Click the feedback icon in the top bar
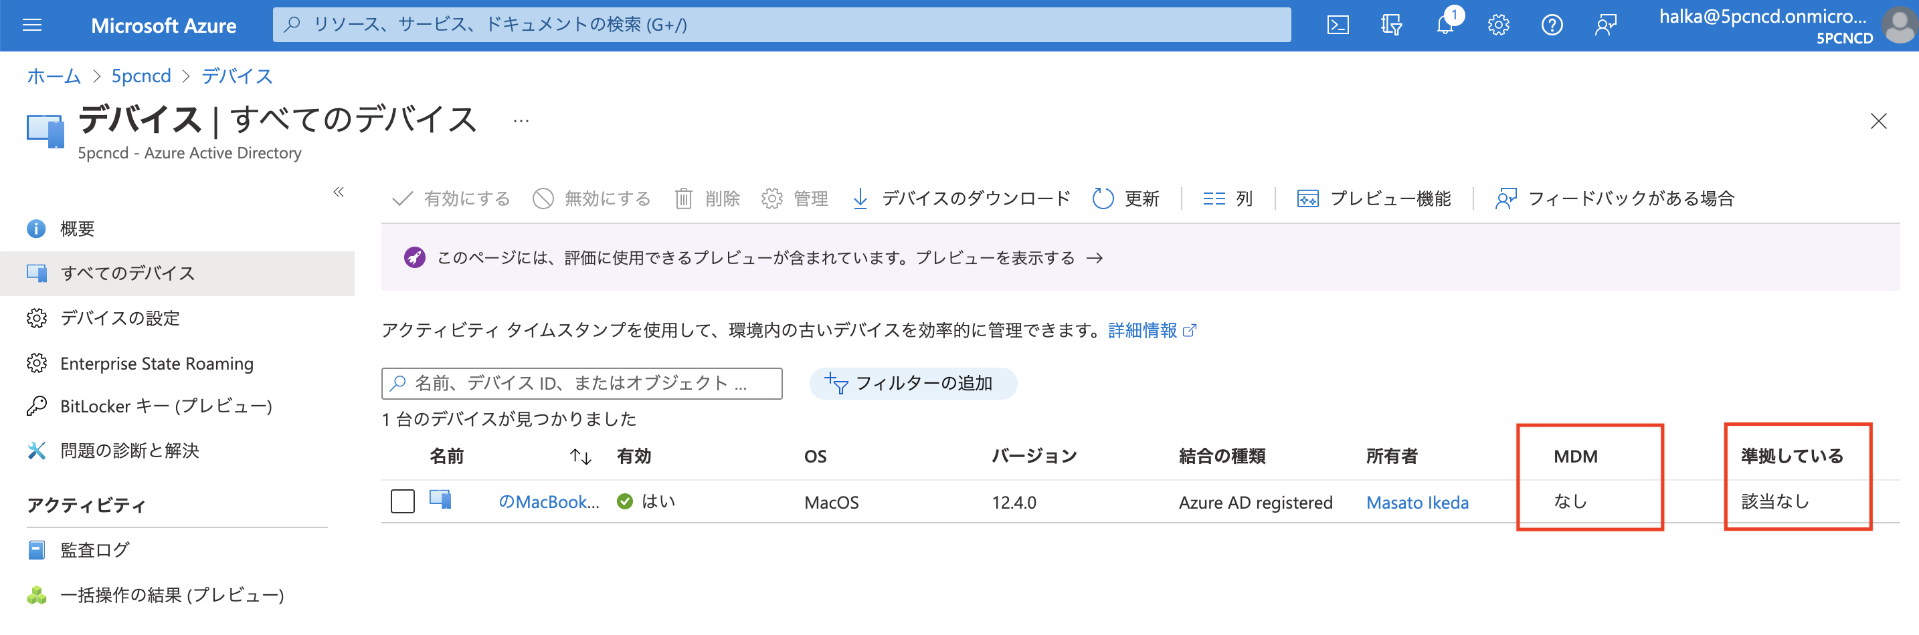Viewport: 1919px width, 635px height. point(1605,25)
